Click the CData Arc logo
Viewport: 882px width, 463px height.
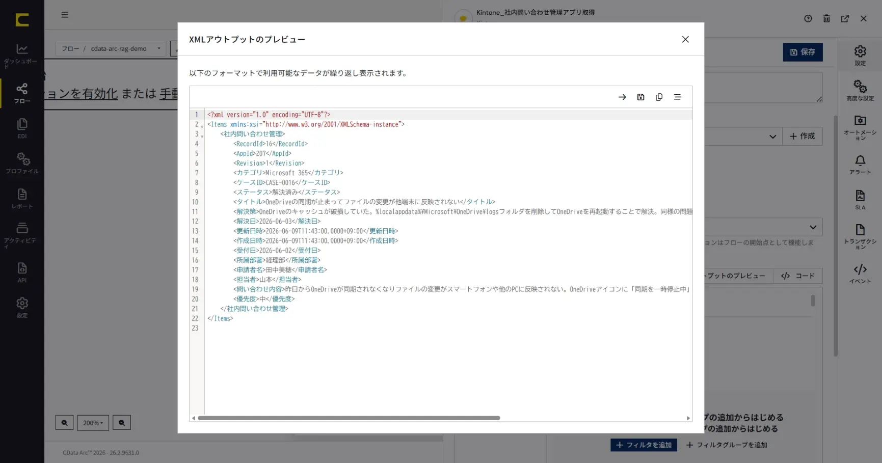(x=22, y=20)
